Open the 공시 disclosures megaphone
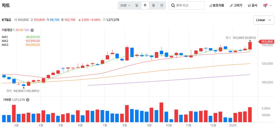This screenshot has width=276, height=130. point(252,5)
